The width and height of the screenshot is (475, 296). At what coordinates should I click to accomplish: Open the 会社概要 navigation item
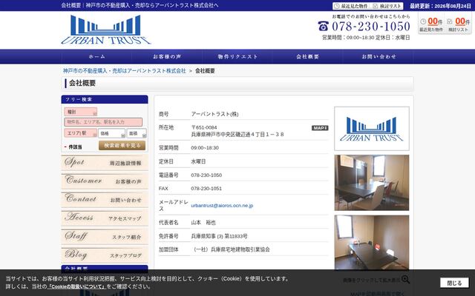(x=308, y=56)
